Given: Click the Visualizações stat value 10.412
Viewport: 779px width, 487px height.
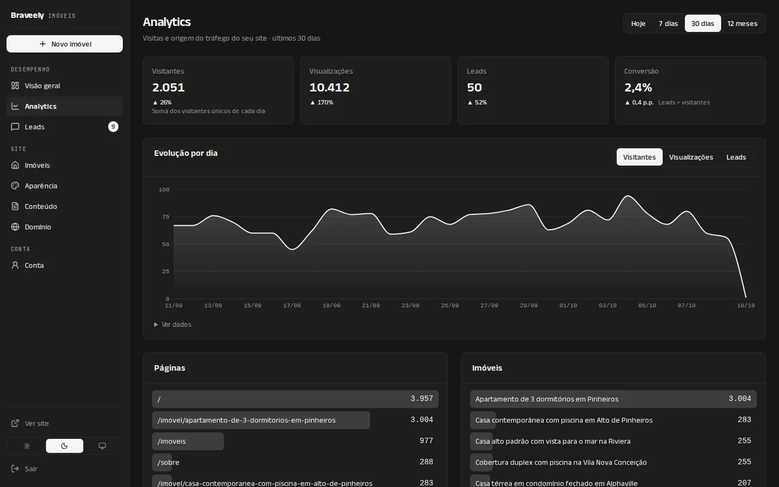Looking at the screenshot, I should [329, 87].
